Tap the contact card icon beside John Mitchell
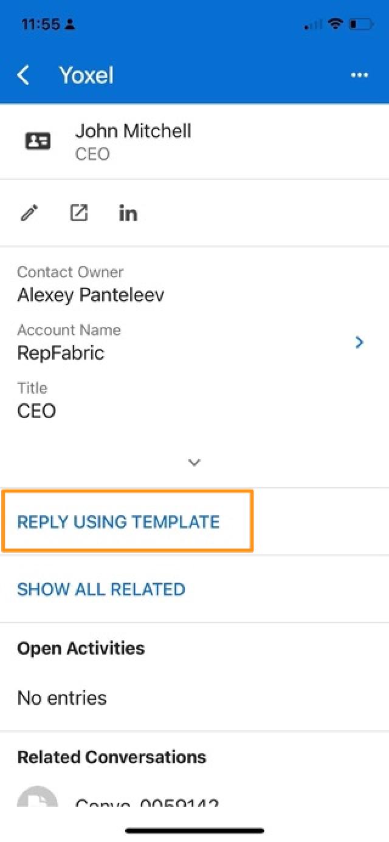Image resolution: width=389 pixels, height=842 pixels. tap(38, 142)
